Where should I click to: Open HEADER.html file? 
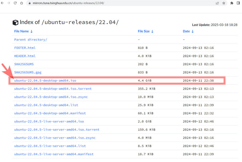(25, 56)
